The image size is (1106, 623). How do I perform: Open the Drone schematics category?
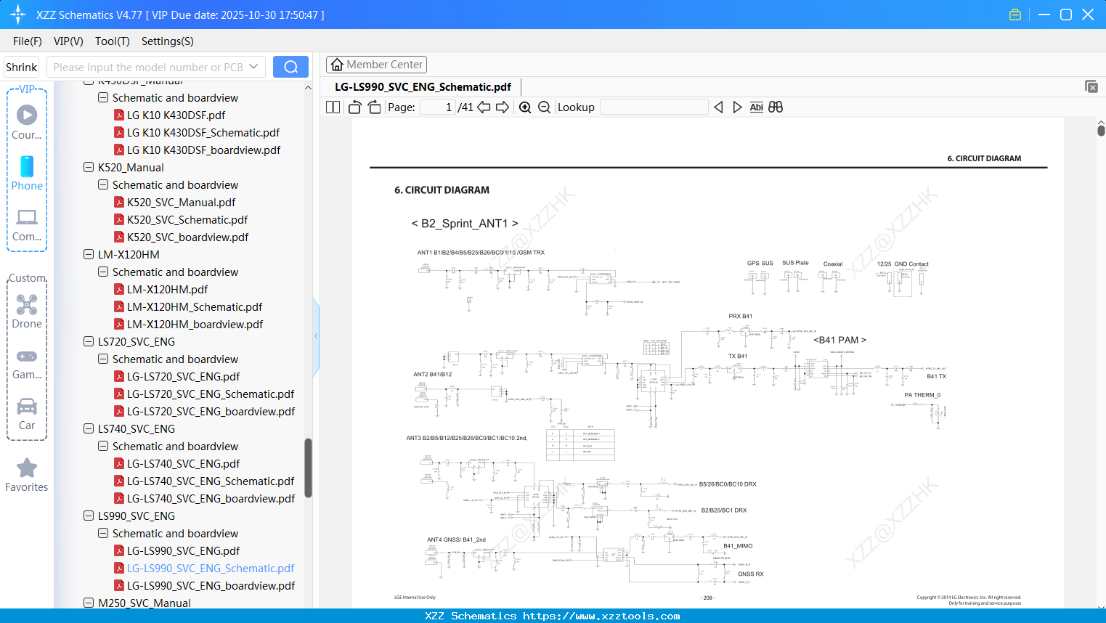pyautogui.click(x=27, y=311)
